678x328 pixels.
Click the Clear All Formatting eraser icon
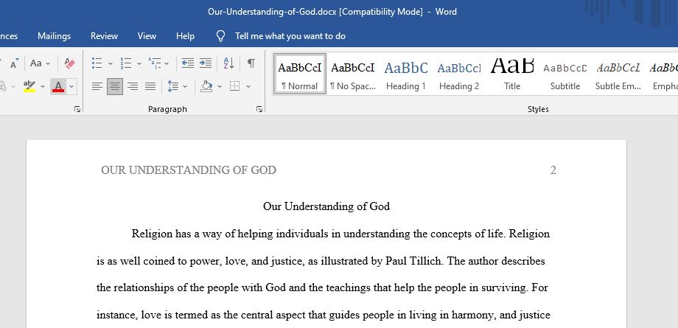click(69, 63)
